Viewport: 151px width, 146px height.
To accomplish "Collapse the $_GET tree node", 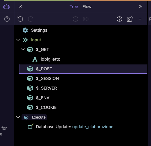I will pyautogui.click(x=23, y=49).
